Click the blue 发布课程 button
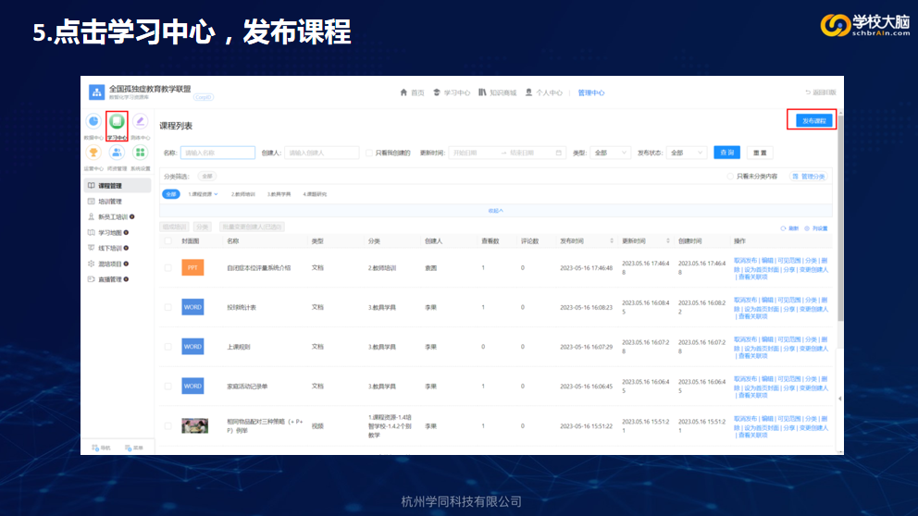 click(x=814, y=121)
